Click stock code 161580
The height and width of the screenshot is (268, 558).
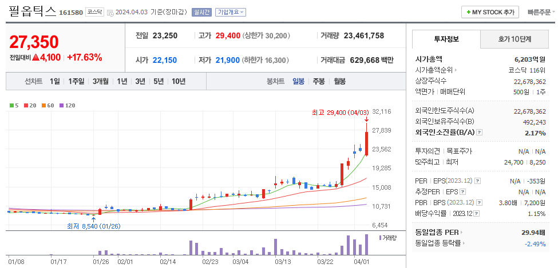click(x=71, y=13)
